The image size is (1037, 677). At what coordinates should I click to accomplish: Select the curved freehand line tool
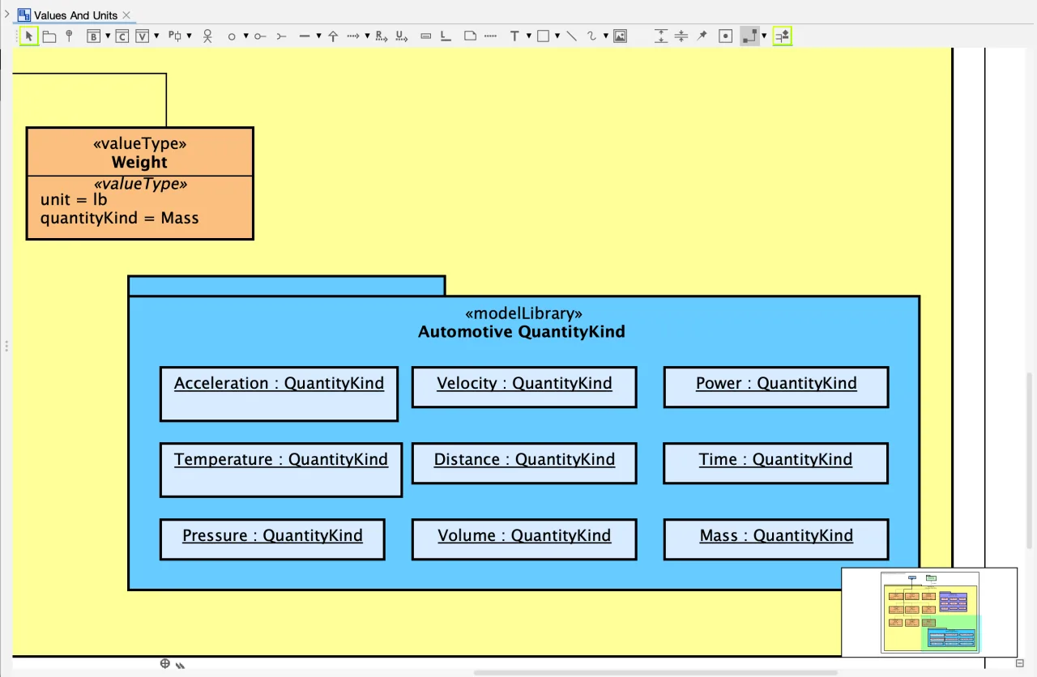pyautogui.click(x=592, y=36)
